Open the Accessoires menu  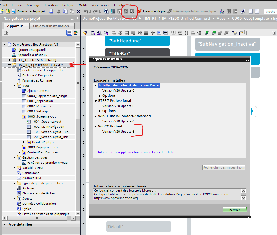coord(101,5)
